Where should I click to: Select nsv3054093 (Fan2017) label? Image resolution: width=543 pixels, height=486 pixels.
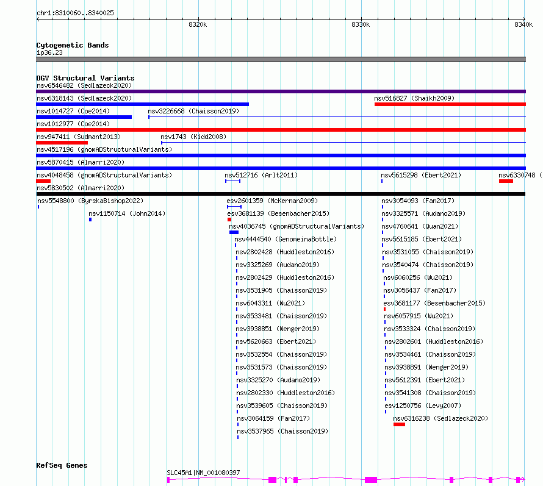418,201
